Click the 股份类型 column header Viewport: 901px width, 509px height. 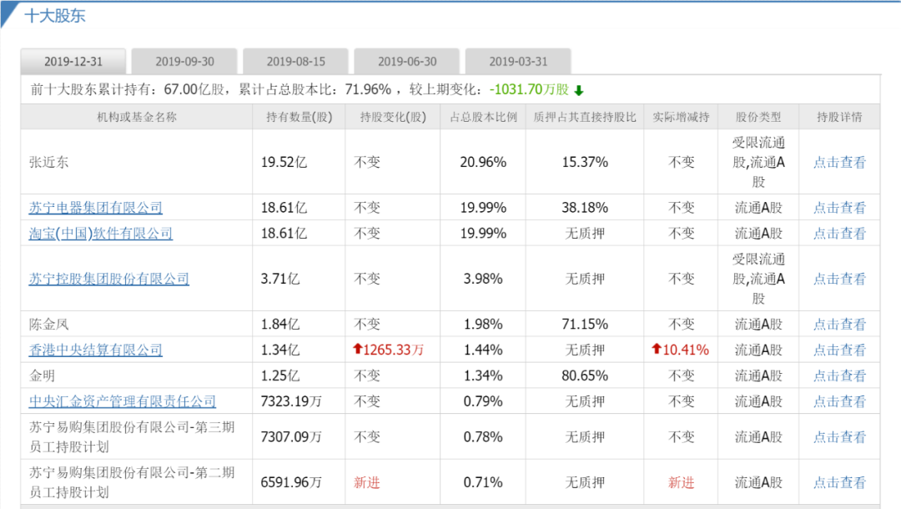tap(758, 117)
